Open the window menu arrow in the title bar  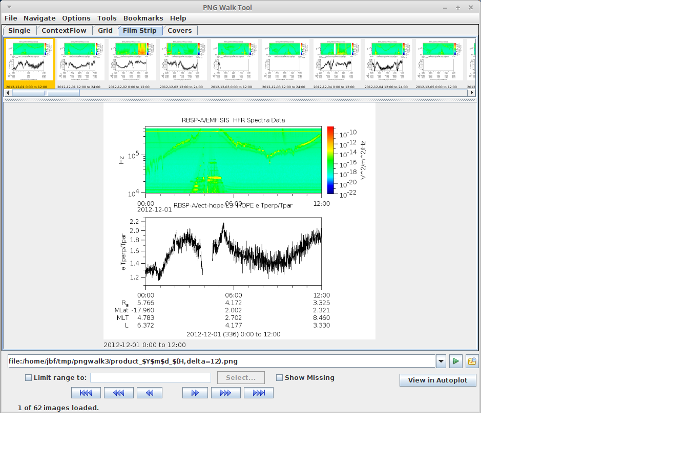(9, 7)
